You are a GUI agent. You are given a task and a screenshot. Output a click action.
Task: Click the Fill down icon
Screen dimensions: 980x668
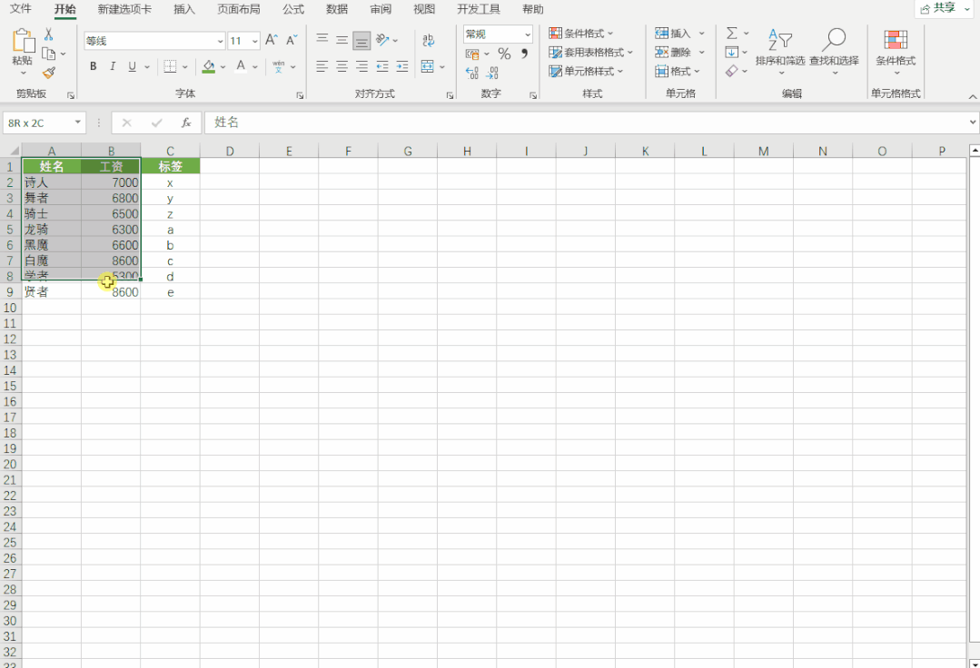pyautogui.click(x=732, y=53)
